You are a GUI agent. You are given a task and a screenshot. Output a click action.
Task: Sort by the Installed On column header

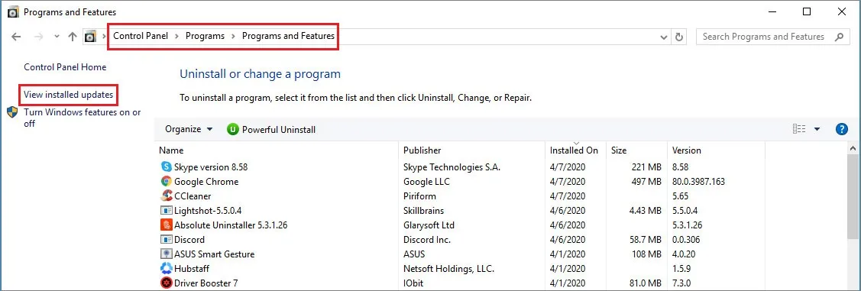(576, 150)
